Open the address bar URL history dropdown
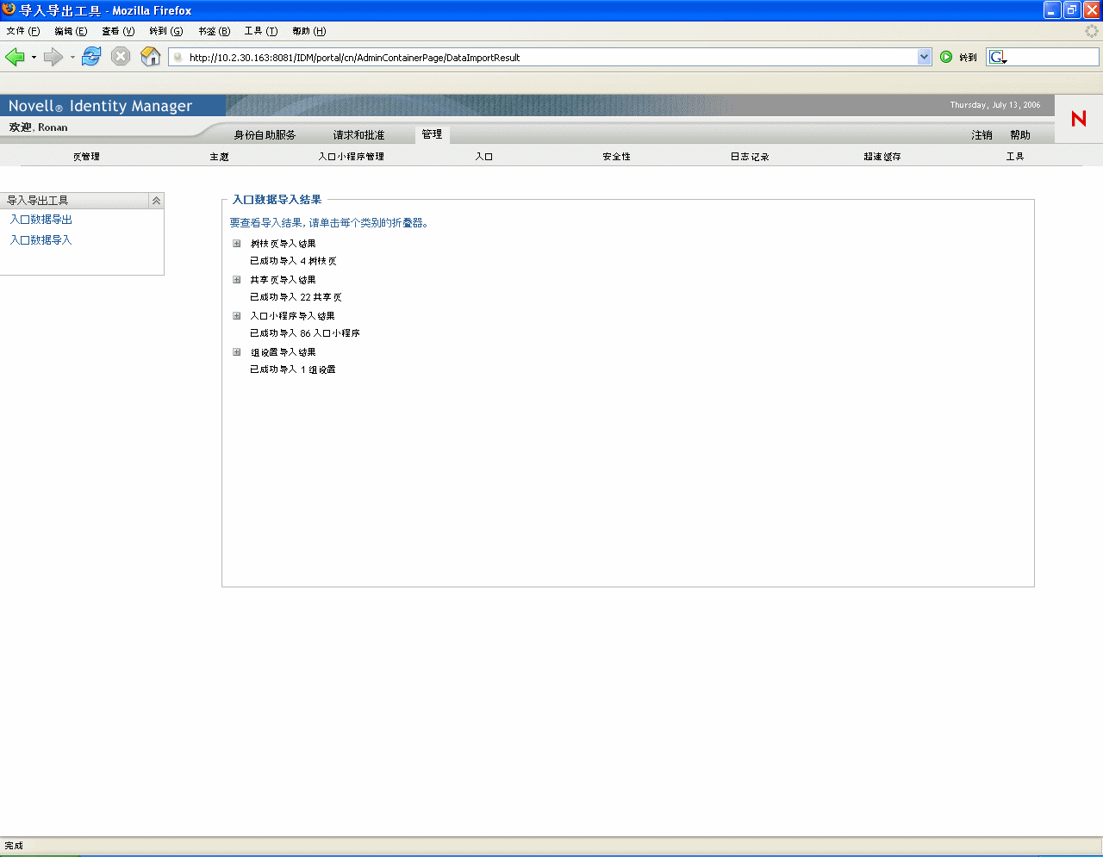This screenshot has width=1103, height=857. coord(925,57)
